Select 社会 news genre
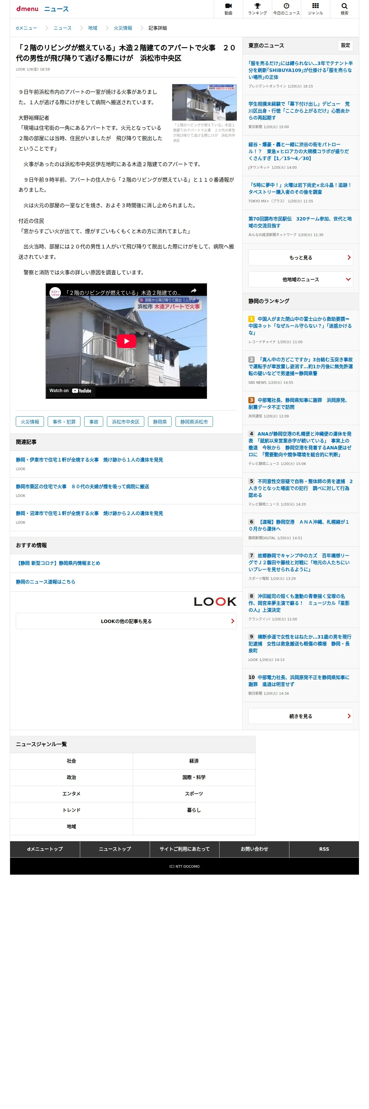369x1109 pixels. [71, 761]
